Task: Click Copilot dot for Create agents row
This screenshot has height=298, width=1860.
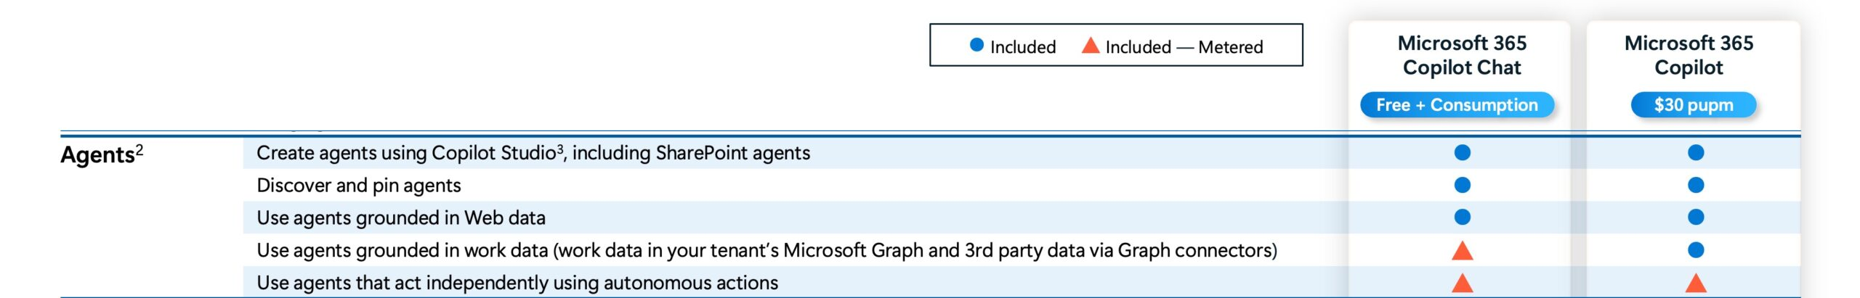Action: coord(1695,152)
